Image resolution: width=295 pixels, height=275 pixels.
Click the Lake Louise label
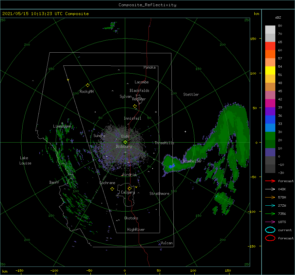point(25,161)
